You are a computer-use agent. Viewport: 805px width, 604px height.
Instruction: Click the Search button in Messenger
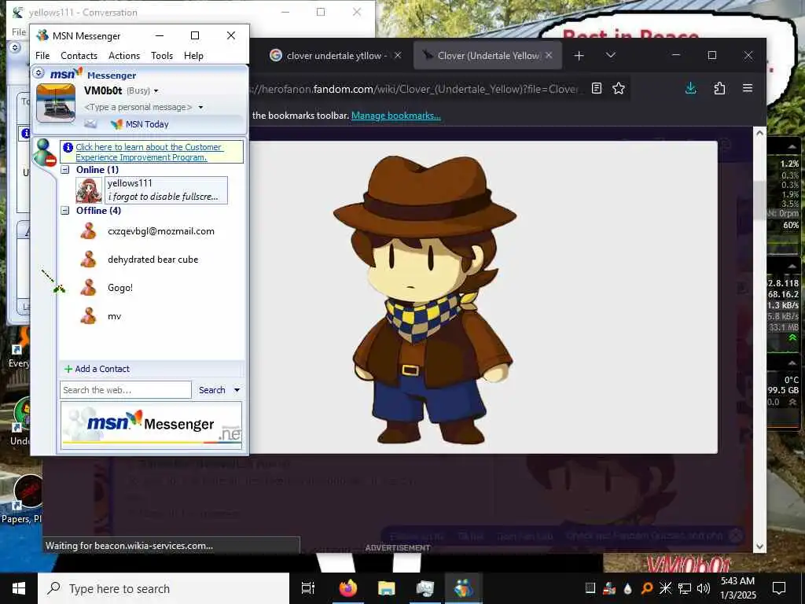pos(211,390)
